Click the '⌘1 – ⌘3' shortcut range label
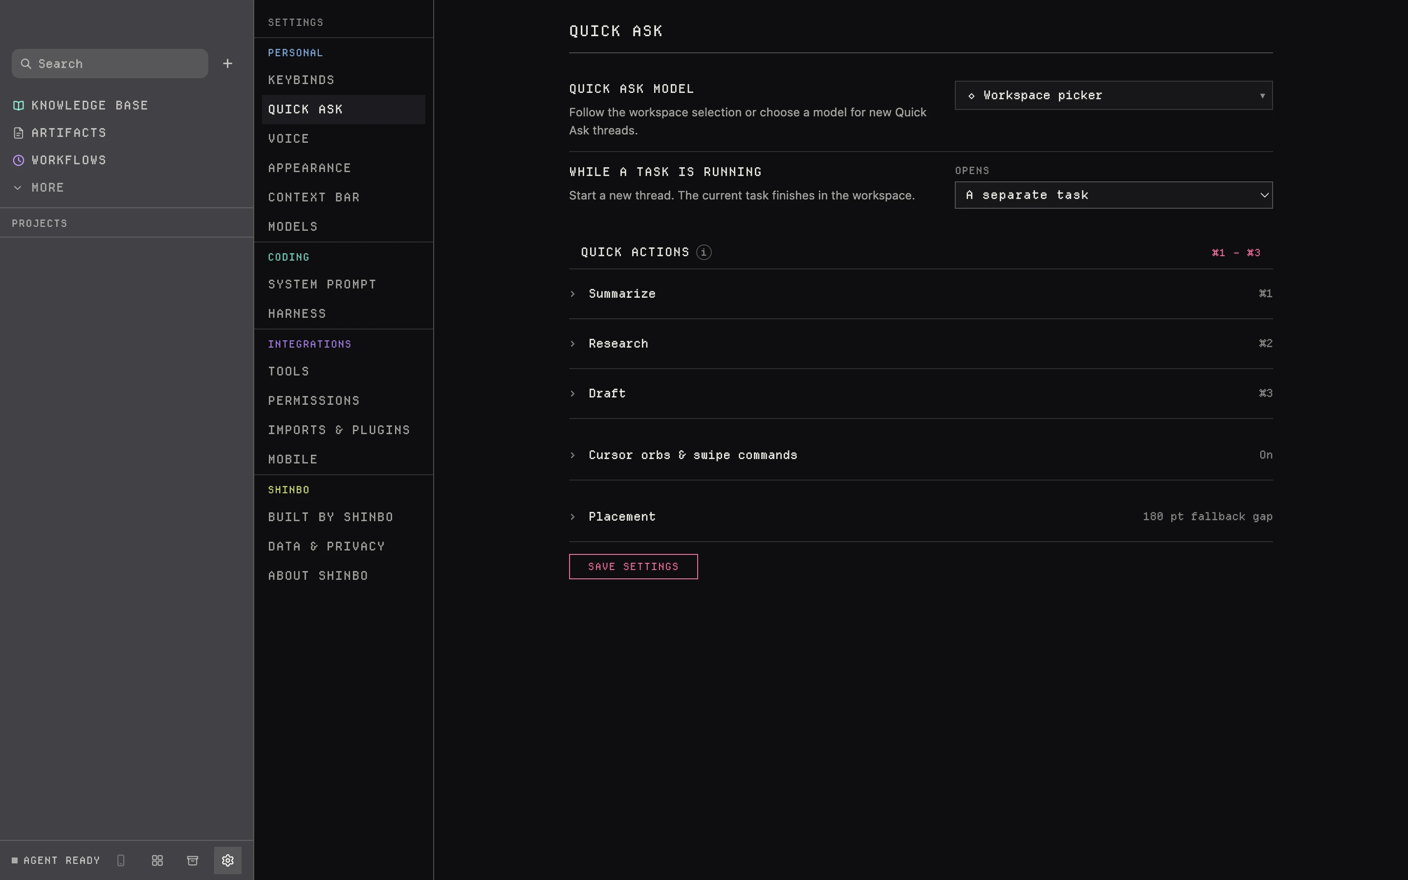1408x880 pixels. coord(1236,253)
